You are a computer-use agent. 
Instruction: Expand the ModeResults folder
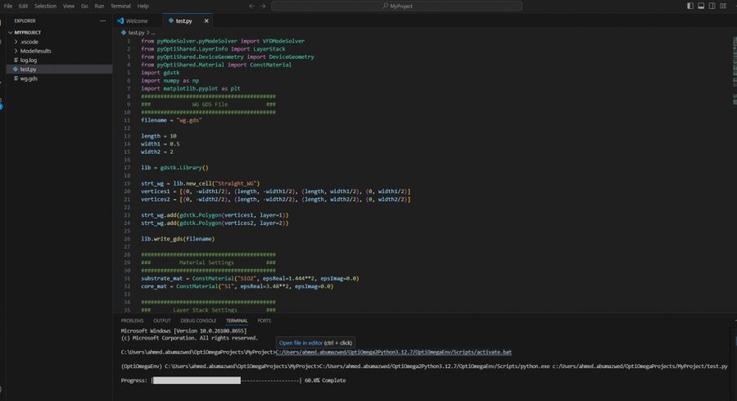pos(16,51)
